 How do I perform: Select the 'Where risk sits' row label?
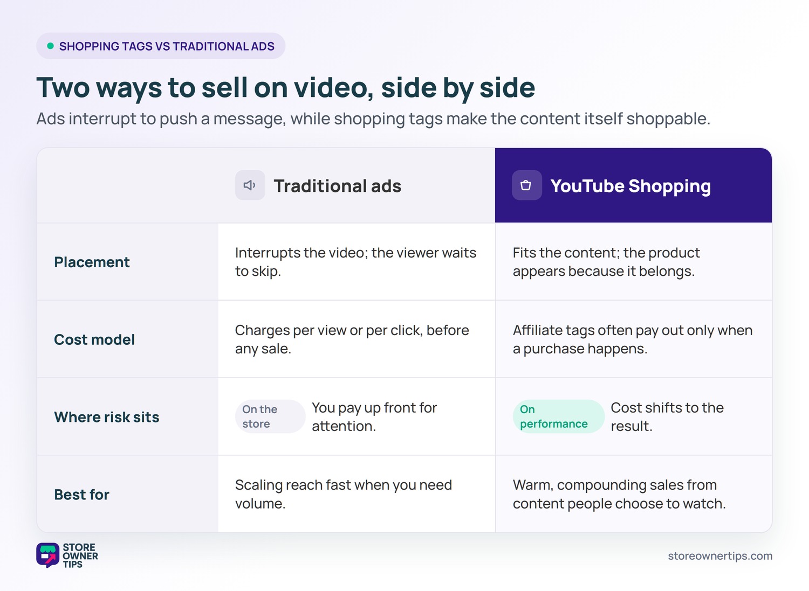(x=107, y=417)
